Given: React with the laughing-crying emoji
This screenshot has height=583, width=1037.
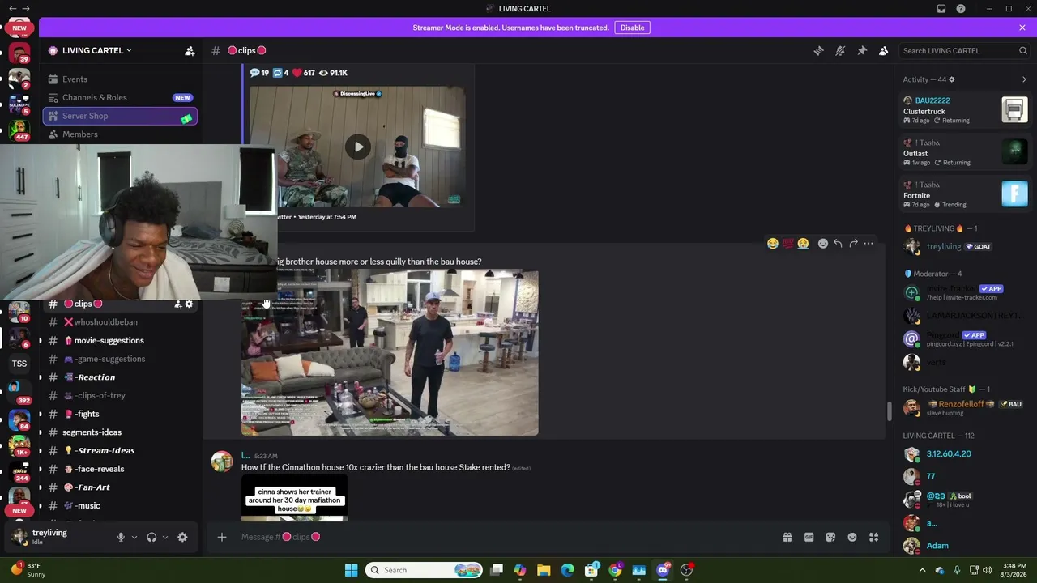Looking at the screenshot, I should pos(773,244).
